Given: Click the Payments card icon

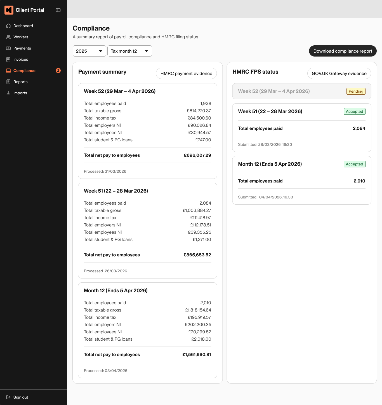Looking at the screenshot, I should tap(9, 48).
